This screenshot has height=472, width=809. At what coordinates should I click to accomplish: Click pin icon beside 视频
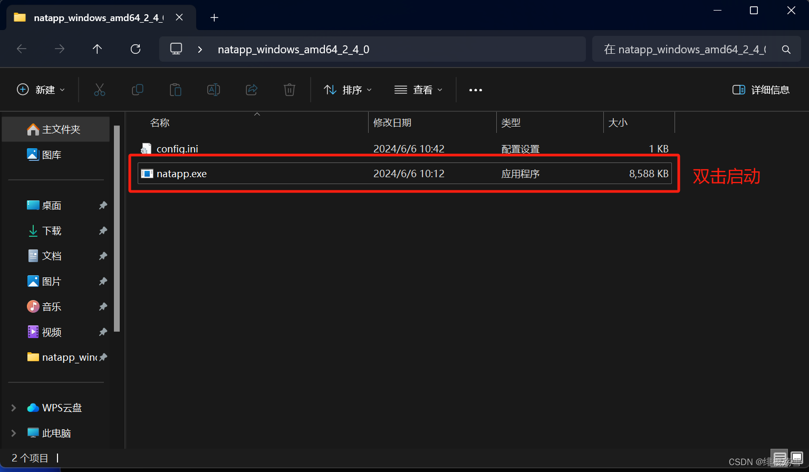(103, 332)
